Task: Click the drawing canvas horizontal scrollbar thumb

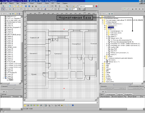Action: 51,100
